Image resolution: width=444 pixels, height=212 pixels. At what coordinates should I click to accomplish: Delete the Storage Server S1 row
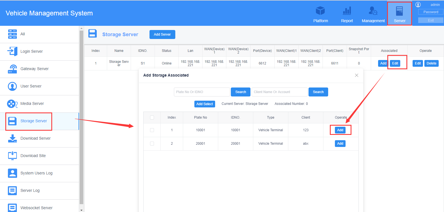tap(431, 63)
